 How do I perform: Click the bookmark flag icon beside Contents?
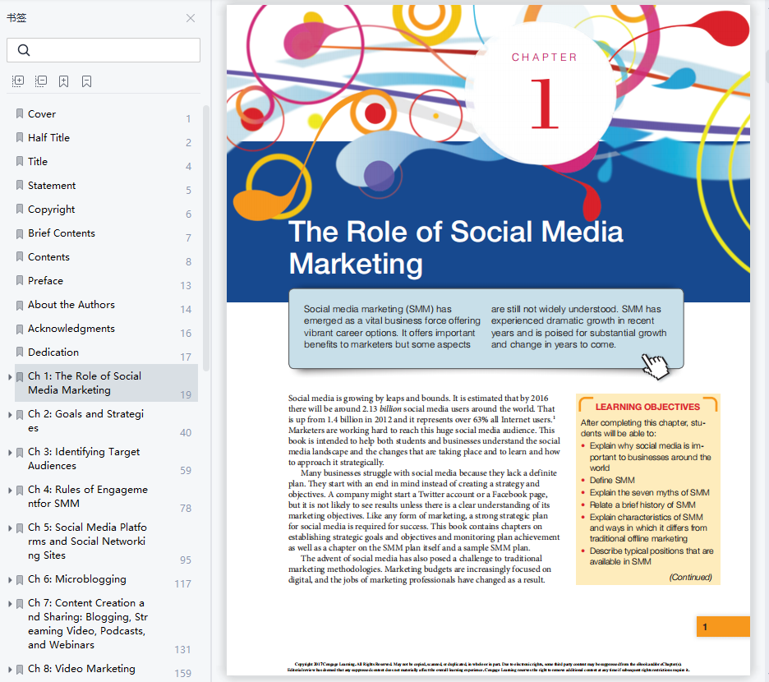[20, 257]
